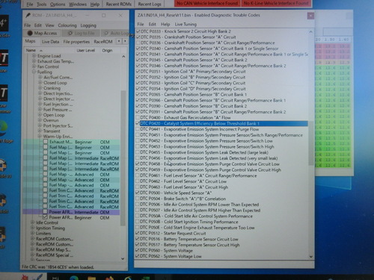This screenshot has height=280, width=374.
Task: Tick the Power AFR Intermediate map checkbox
Action: (45, 212)
